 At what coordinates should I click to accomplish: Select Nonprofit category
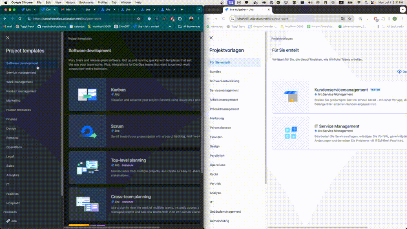point(13,203)
